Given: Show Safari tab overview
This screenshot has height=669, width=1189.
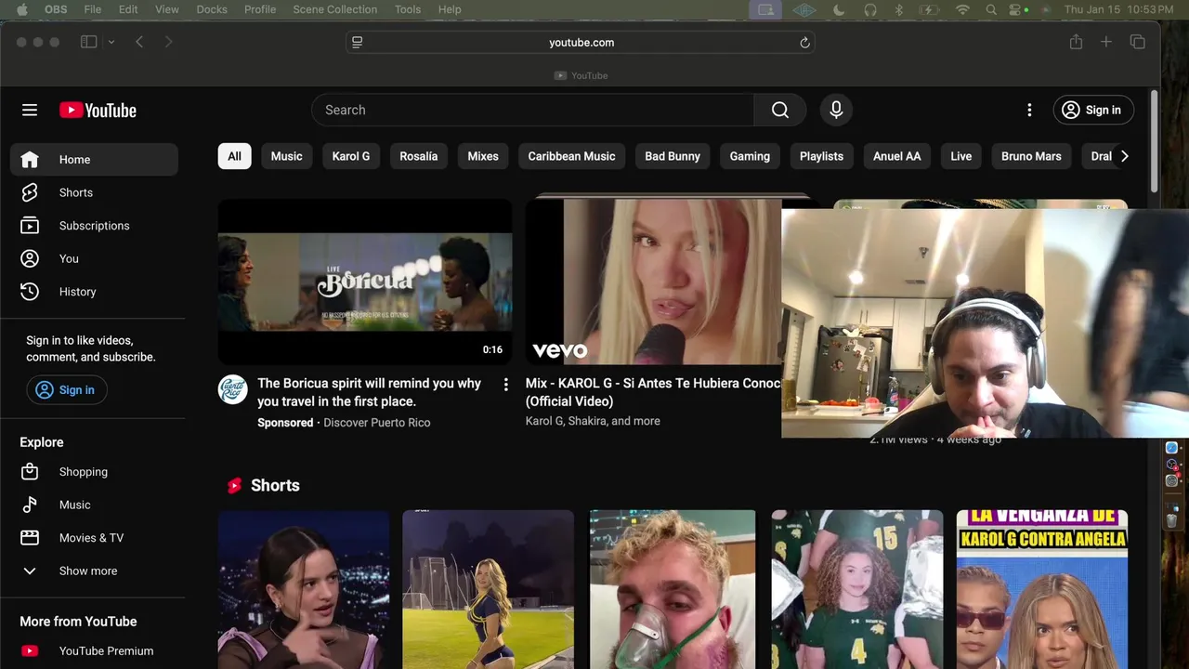Looking at the screenshot, I should (1138, 42).
